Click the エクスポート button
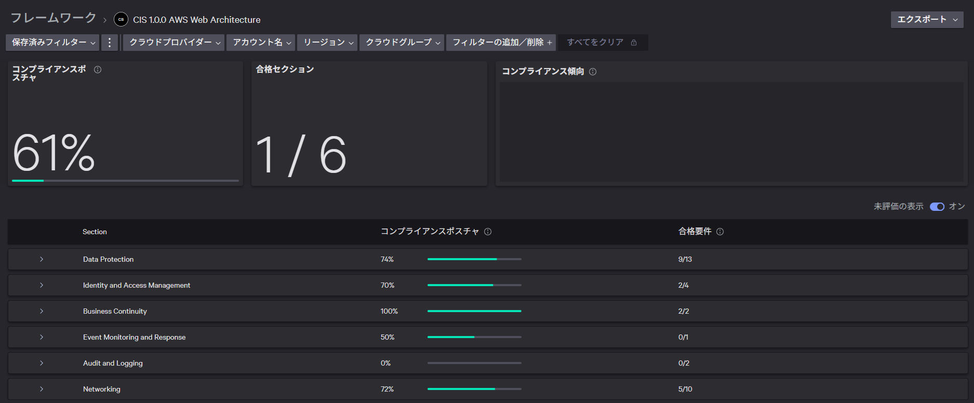 [x=927, y=20]
